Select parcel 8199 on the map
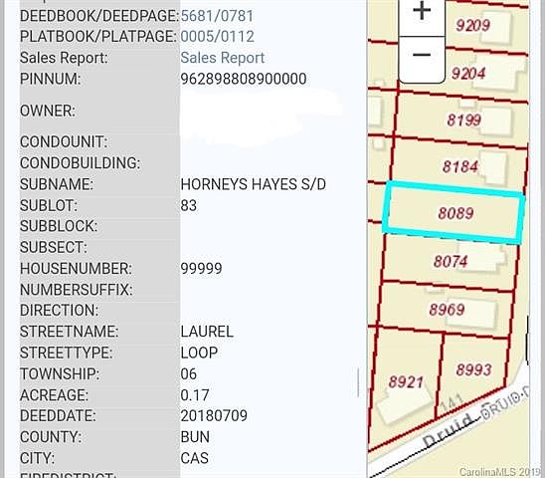 (464, 120)
